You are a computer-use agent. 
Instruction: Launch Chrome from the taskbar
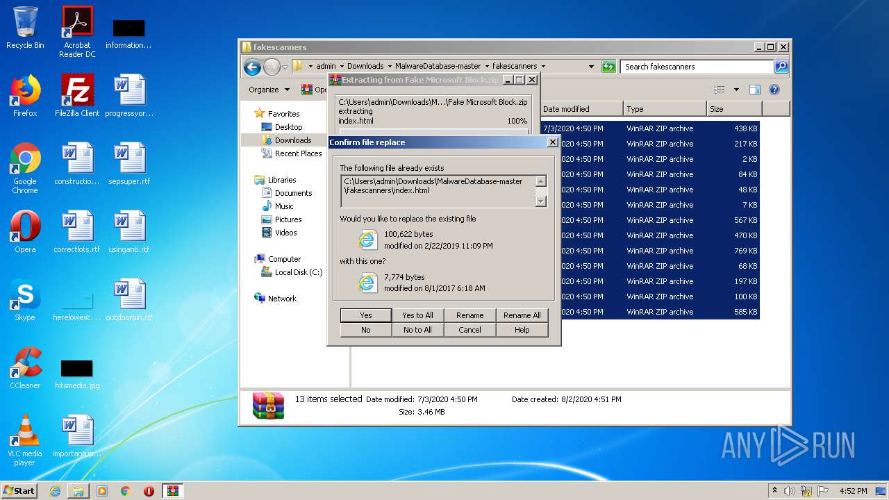tap(126, 491)
